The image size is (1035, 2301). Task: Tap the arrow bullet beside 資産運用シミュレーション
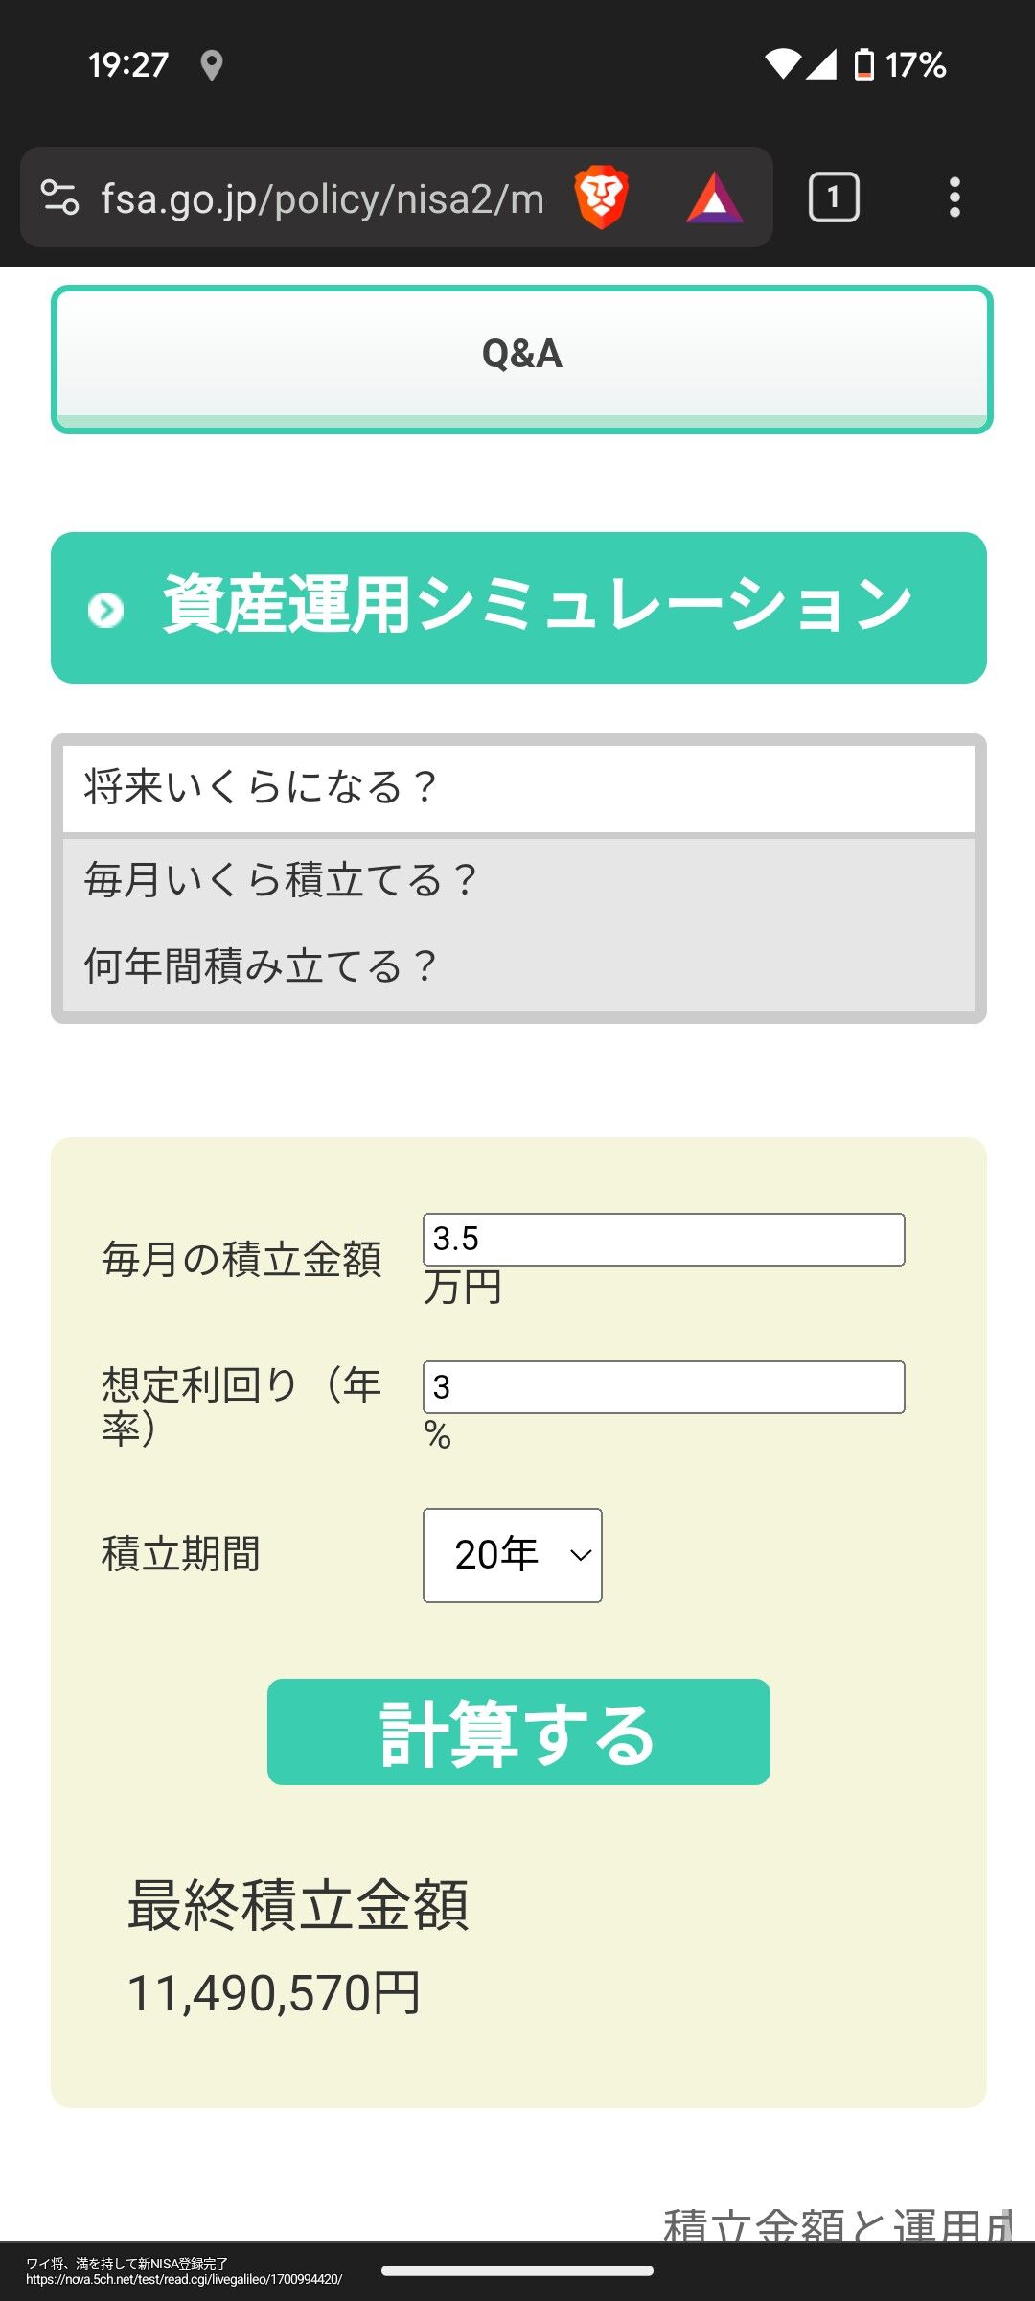[x=105, y=610]
